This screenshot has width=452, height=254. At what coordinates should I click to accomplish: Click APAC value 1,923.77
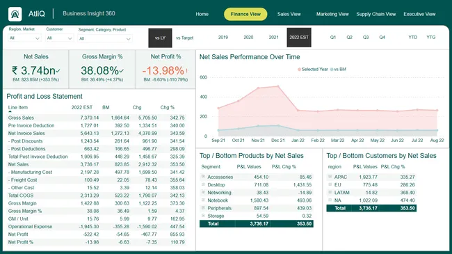point(368,177)
